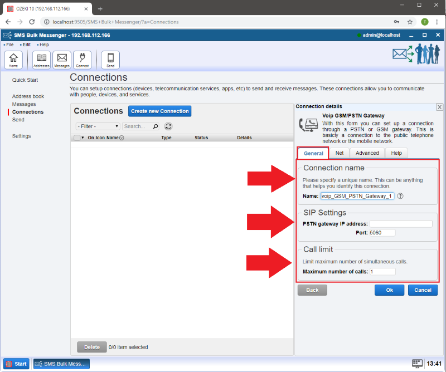Screen dimensions: 446x372
Task: Select the Connect plug toolbar icon
Action: tap(83, 59)
